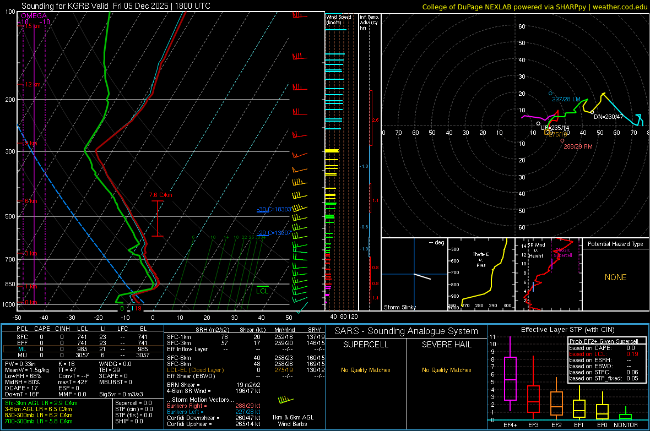This screenshot has width=650, height=431.
Task: Click the sounding title for KGRB
Action: click(116, 6)
